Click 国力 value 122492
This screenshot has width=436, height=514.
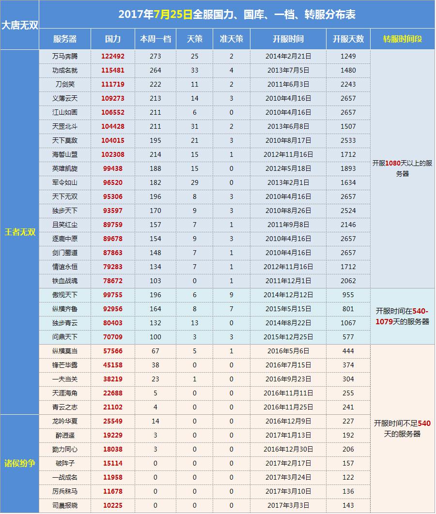[113, 56]
